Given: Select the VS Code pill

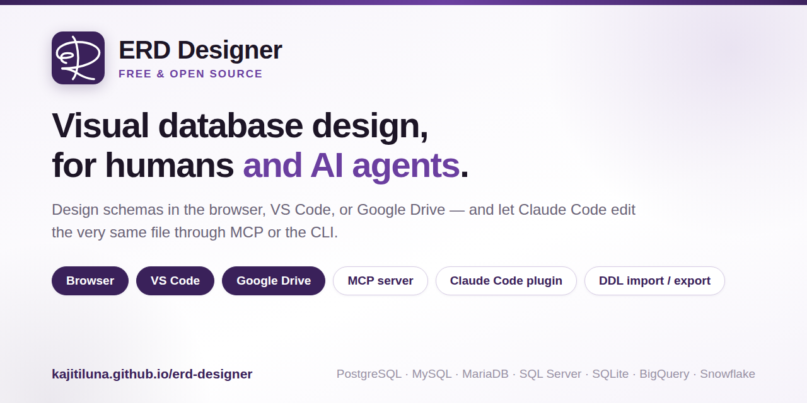Looking at the screenshot, I should click(175, 281).
